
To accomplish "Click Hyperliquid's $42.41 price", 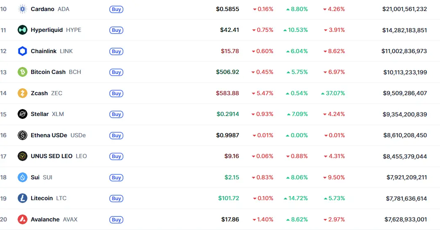I will (x=229, y=30).
